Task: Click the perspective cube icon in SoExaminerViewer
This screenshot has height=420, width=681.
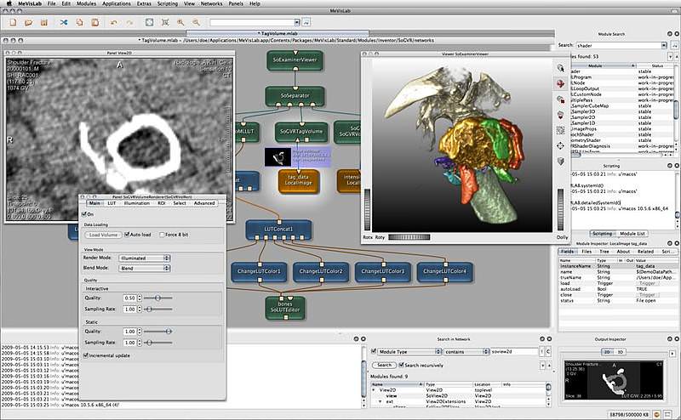Action: point(561,162)
